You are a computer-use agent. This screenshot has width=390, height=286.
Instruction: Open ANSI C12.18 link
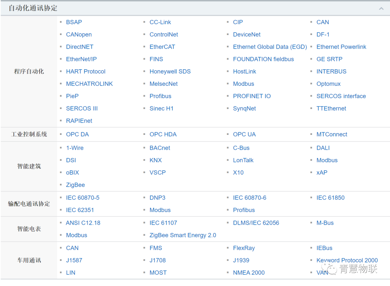pos(83,223)
